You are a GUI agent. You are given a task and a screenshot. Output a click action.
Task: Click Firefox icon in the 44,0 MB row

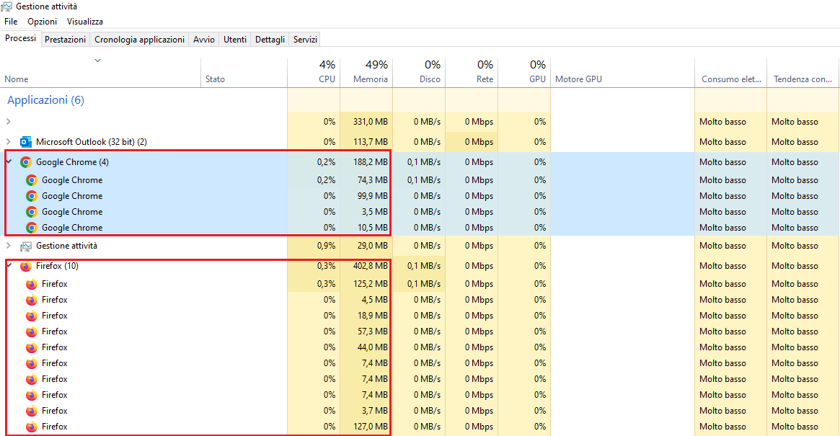[32, 347]
